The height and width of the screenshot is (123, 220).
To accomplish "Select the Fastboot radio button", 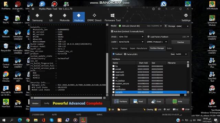I will click(113, 54).
